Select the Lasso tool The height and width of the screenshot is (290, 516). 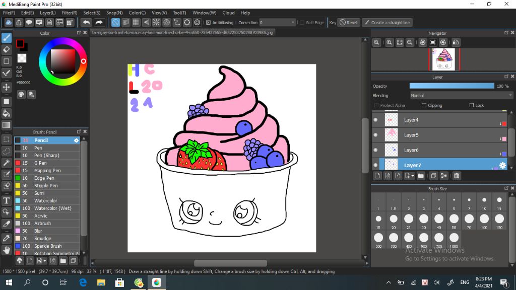7,151
